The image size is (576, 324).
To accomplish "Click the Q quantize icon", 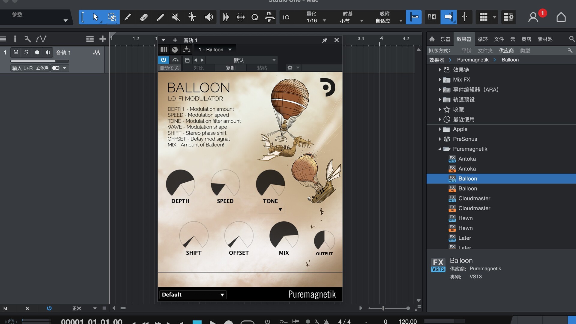I will click(x=255, y=17).
